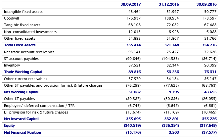Viewport: 222px width, 139px height.
Task: Click the 30.09.2016 column header
Action: [206, 5]
